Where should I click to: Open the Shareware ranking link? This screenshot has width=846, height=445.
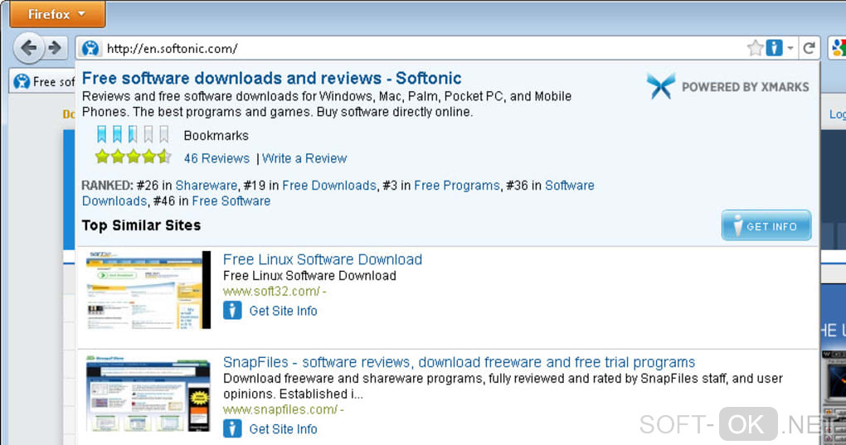(x=207, y=186)
